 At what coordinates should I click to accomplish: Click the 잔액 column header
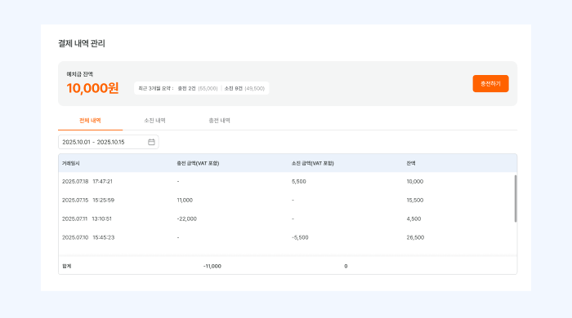coord(411,163)
